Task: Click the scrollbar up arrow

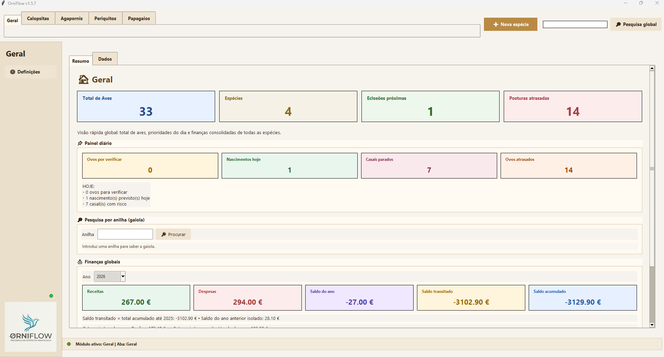Action: pyautogui.click(x=652, y=68)
